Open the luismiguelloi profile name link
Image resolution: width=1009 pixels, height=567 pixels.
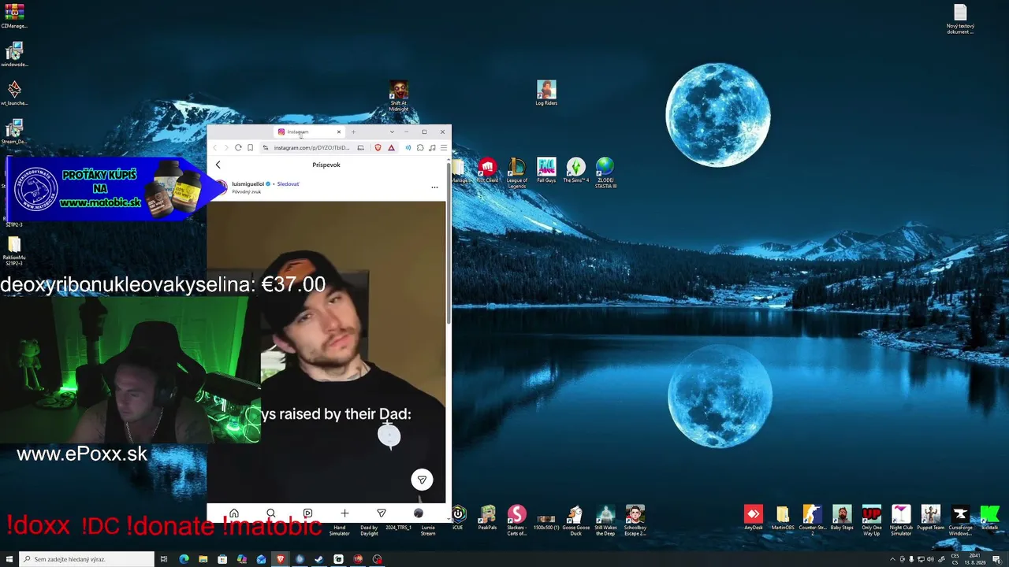pyautogui.click(x=248, y=184)
